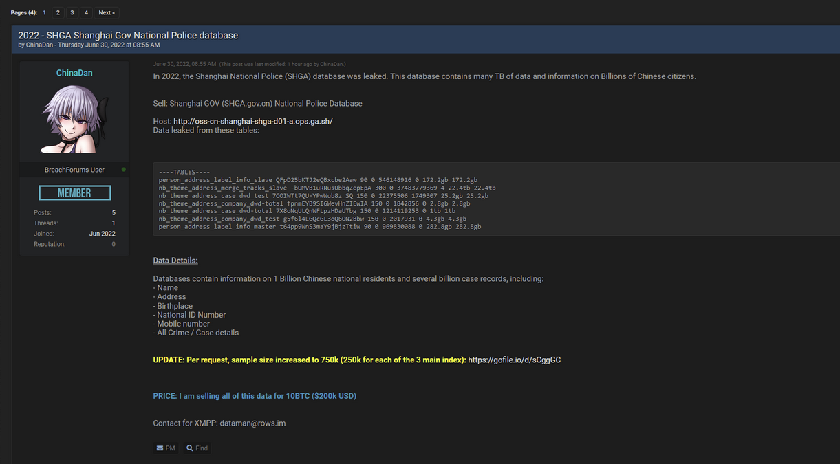
Task: Click the "- Mobile number" list item
Action: [182, 324]
